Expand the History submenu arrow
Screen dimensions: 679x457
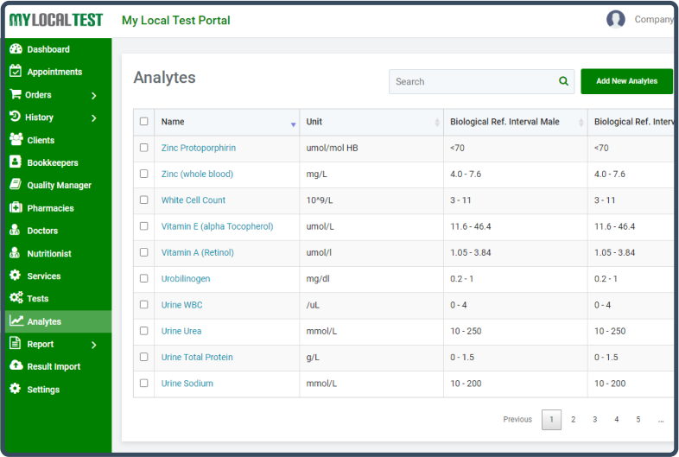(x=94, y=117)
